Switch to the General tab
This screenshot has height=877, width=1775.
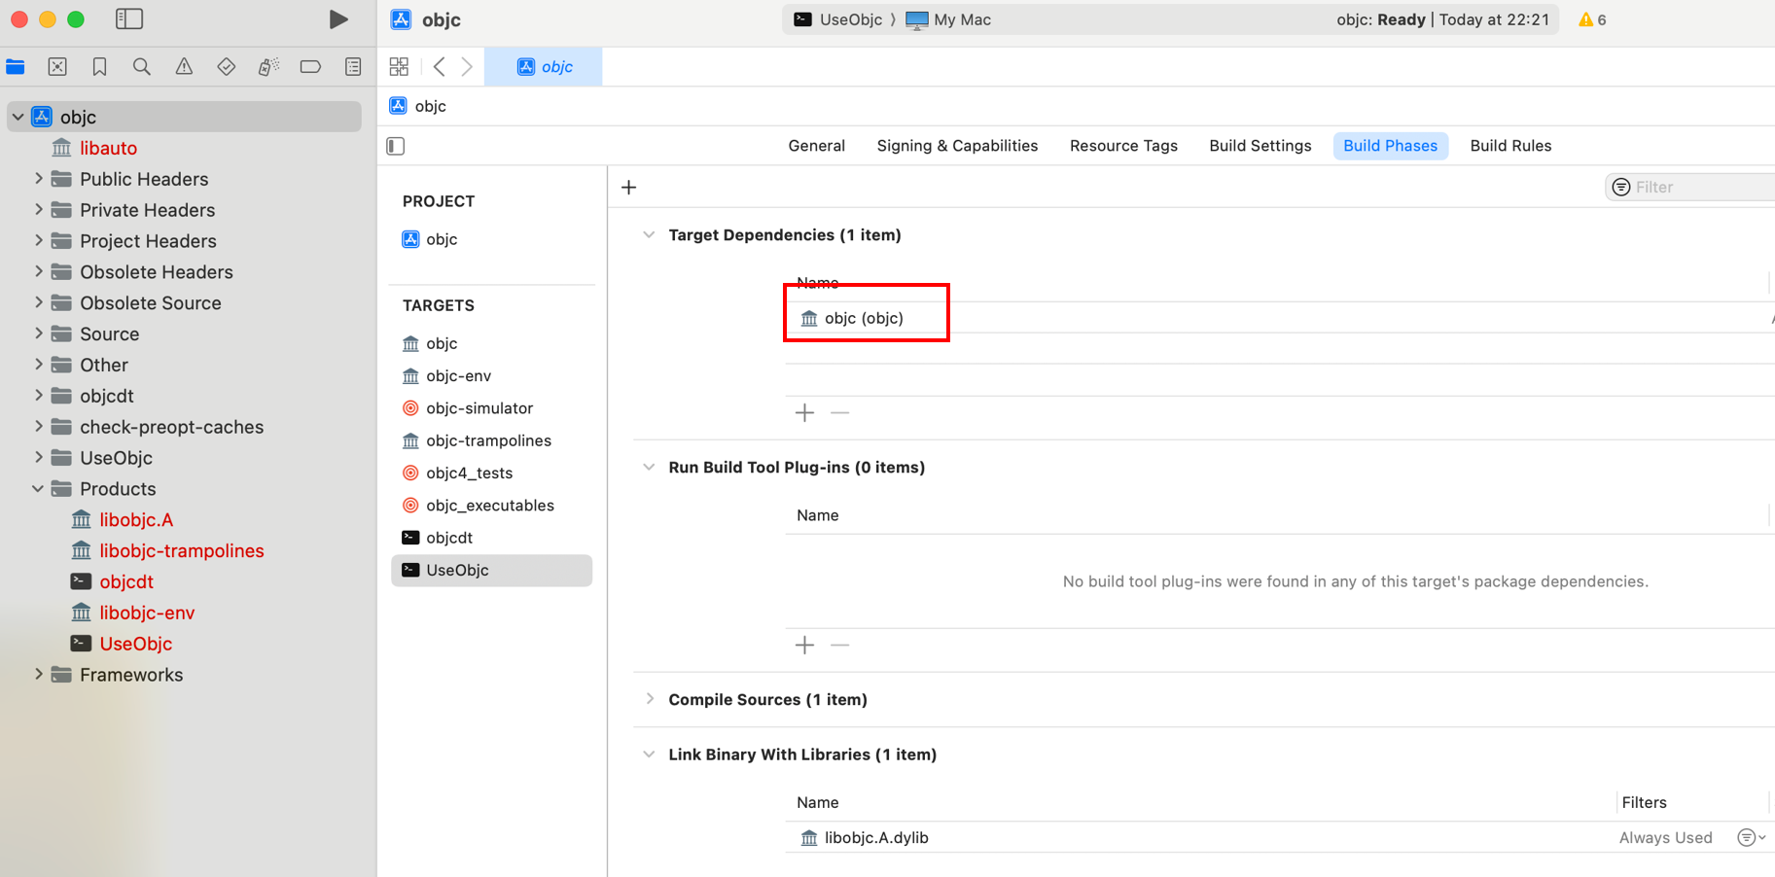point(816,146)
